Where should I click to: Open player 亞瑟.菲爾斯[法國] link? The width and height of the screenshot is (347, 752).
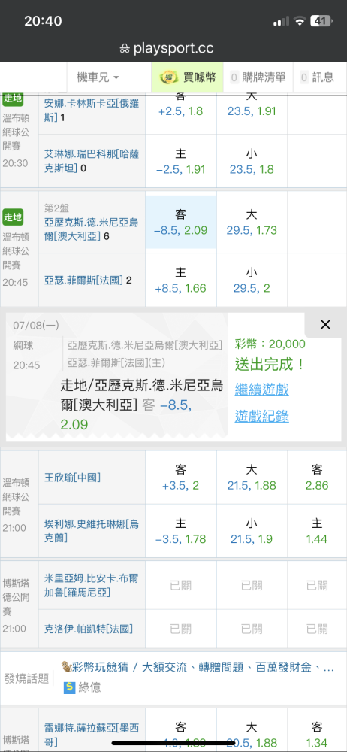pyautogui.click(x=84, y=280)
